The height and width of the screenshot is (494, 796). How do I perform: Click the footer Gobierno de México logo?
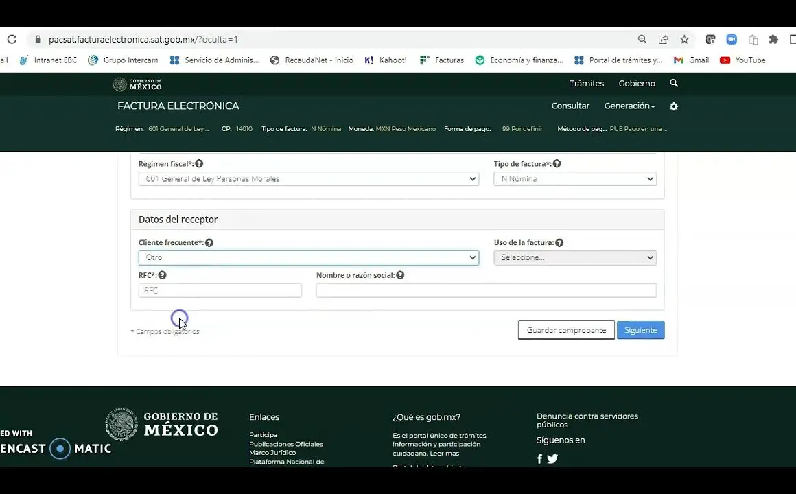161,423
